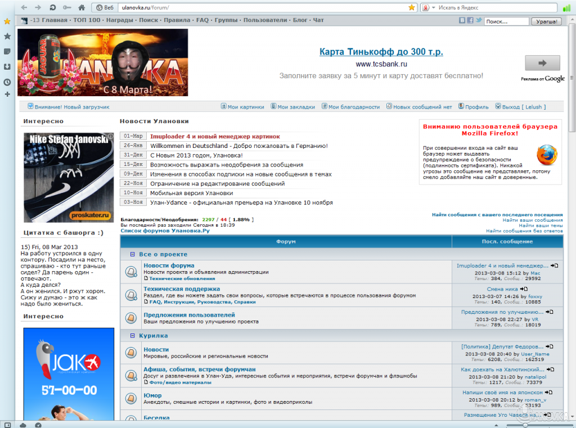Adjust the zoom slider in the status bar
Screen dimensions: 576x428
coord(524,424)
